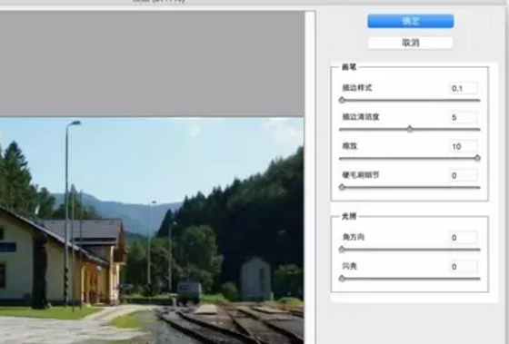Viewport: 509px width, 344px height.
Task: Click the 闪亮 label text
Action: point(350,266)
